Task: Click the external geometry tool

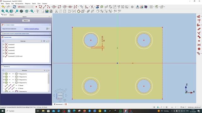Action: point(98,7)
